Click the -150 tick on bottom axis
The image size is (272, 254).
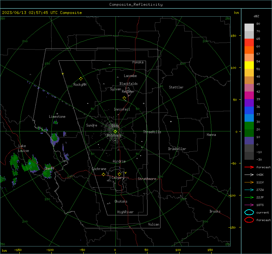(18, 250)
